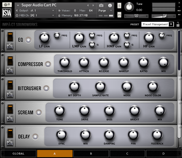Select layer tab A

tap(55, 154)
